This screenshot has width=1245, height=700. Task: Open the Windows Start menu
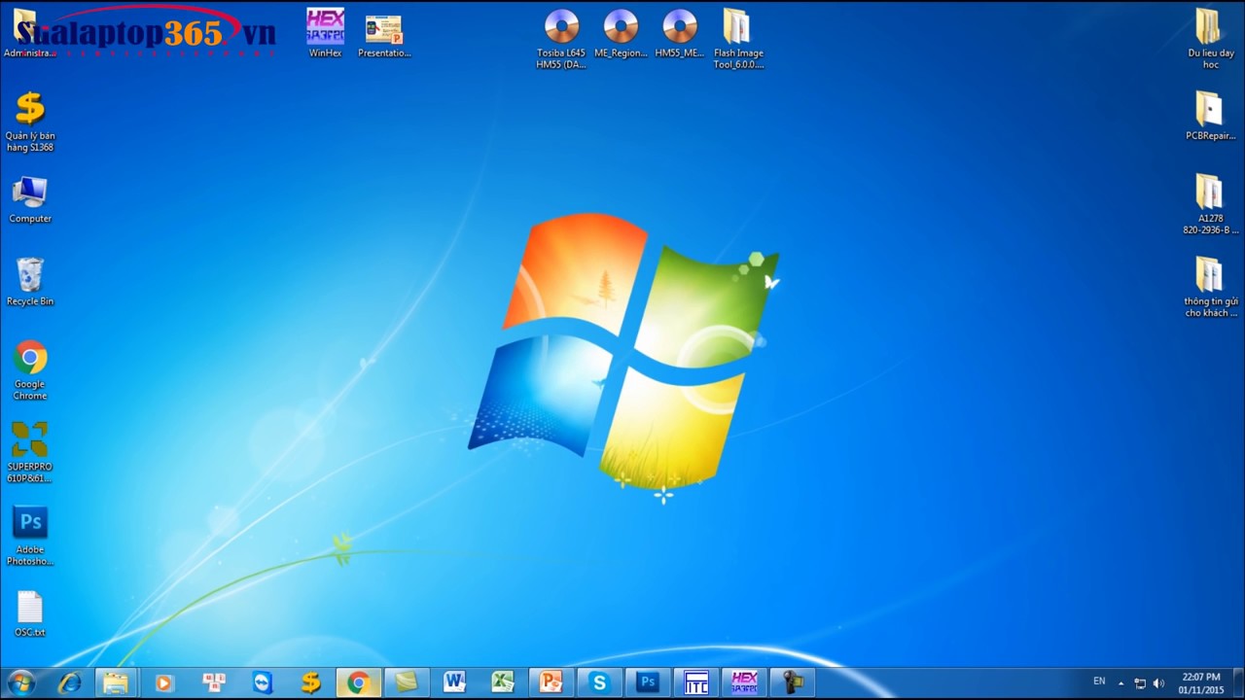[x=20, y=682]
